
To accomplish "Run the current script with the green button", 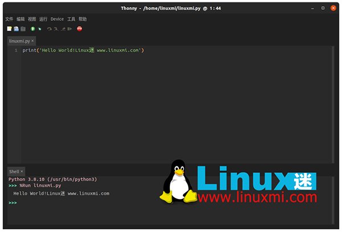I will 32,29.
